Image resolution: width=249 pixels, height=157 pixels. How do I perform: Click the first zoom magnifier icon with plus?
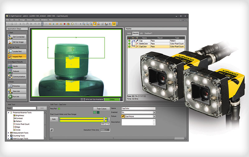point(83,24)
